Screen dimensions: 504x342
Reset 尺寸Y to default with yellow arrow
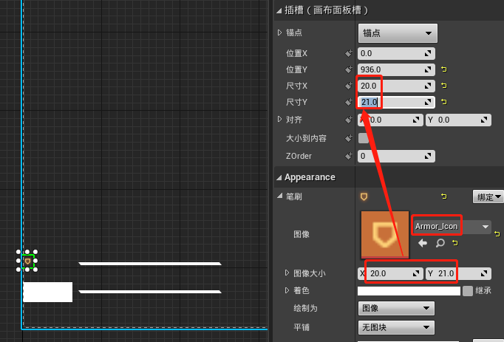(444, 102)
